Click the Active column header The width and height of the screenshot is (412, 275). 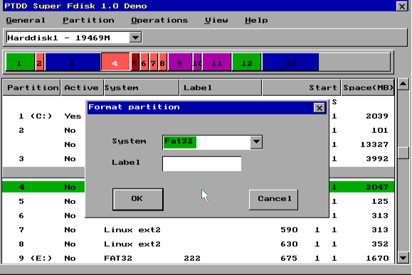click(82, 87)
